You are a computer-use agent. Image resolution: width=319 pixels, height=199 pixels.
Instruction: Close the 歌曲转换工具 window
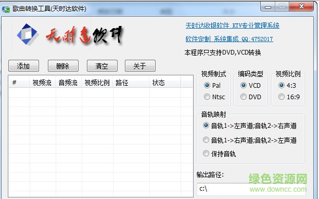point(301,7)
